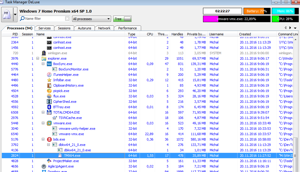Collapse the explorer.exe tree node

coord(38,58)
